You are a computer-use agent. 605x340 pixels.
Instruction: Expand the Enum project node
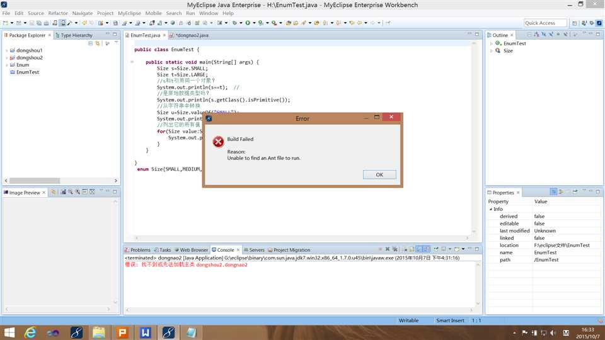click(x=6, y=65)
